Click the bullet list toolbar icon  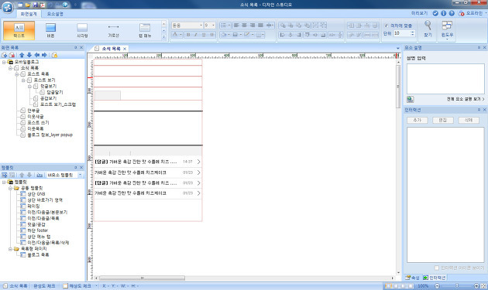[x=223, y=26]
